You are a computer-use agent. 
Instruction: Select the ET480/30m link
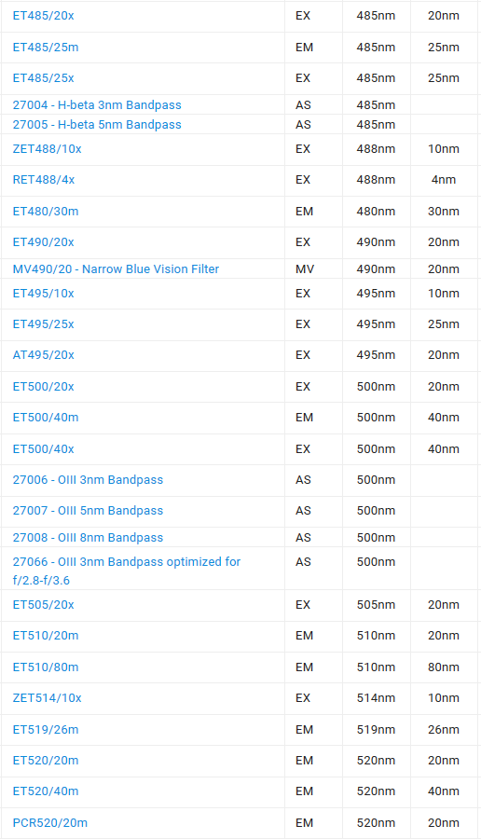(x=46, y=212)
